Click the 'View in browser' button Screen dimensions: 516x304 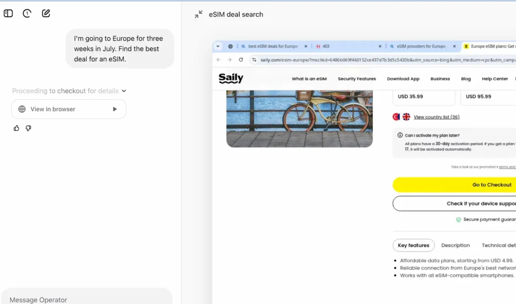(x=69, y=109)
